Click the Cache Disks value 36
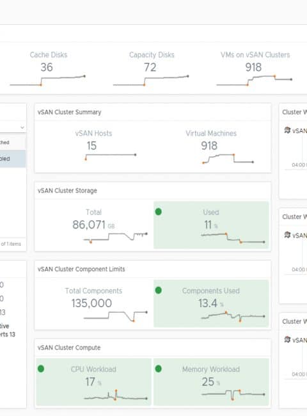Viewport: 307px width, 416px height. pos(47,67)
